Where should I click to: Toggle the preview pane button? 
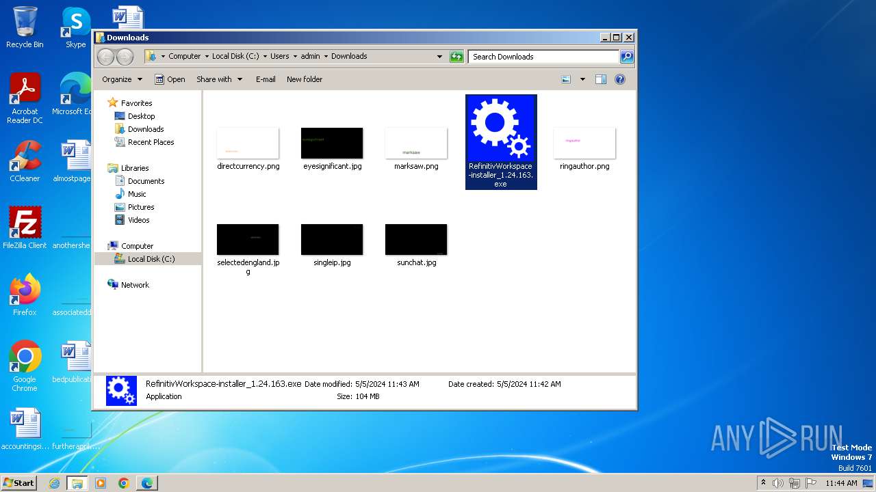[601, 79]
